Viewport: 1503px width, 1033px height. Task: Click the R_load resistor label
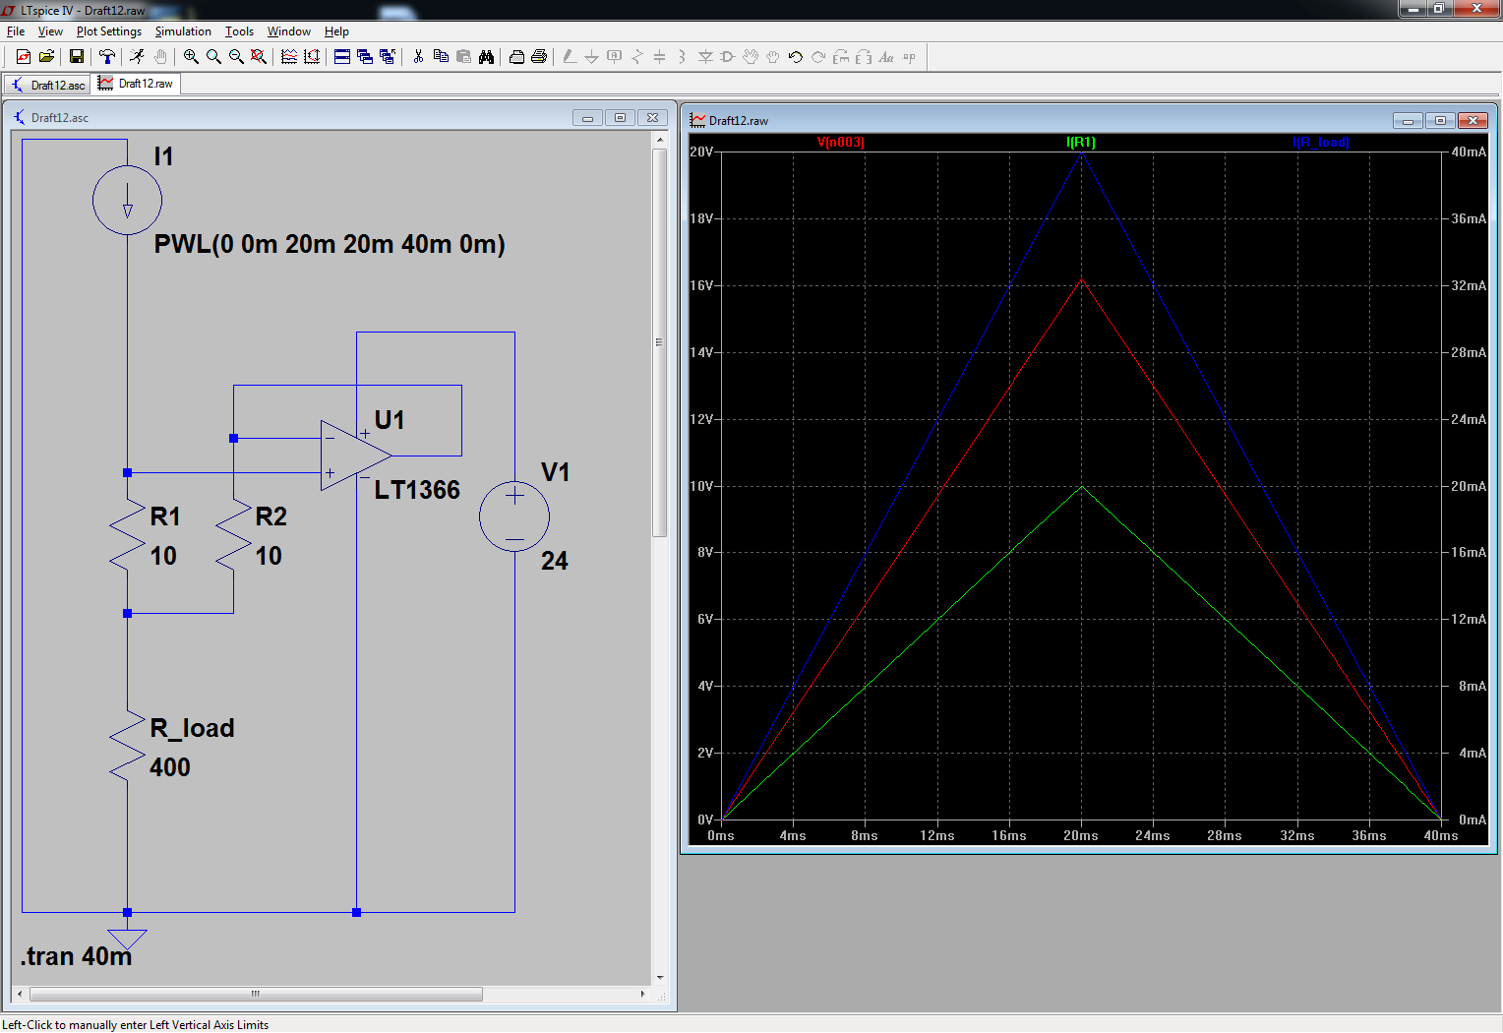pos(192,728)
